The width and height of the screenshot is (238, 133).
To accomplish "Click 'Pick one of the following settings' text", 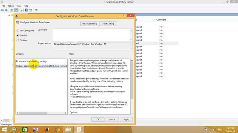I will 31,61.
